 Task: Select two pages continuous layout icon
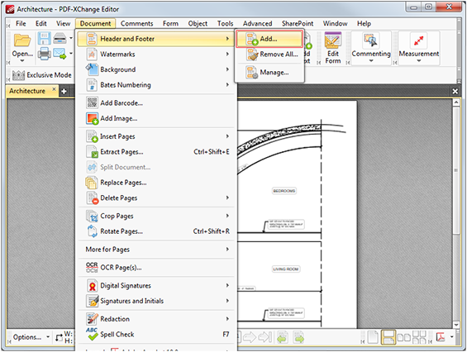click(419, 337)
